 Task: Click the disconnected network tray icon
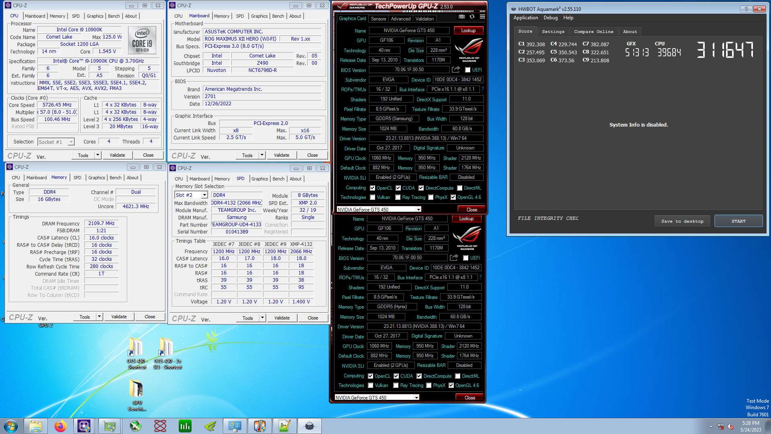point(721,426)
